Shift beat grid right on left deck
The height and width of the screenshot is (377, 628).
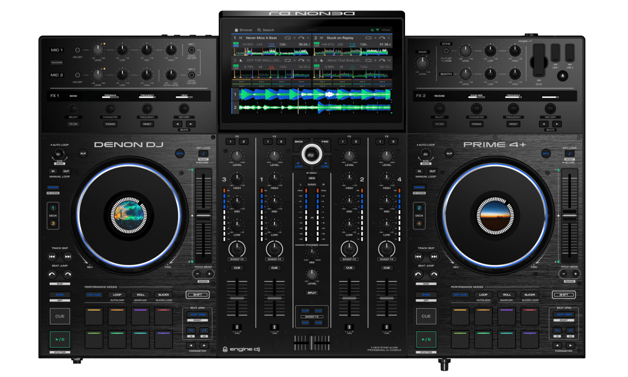(x=204, y=330)
